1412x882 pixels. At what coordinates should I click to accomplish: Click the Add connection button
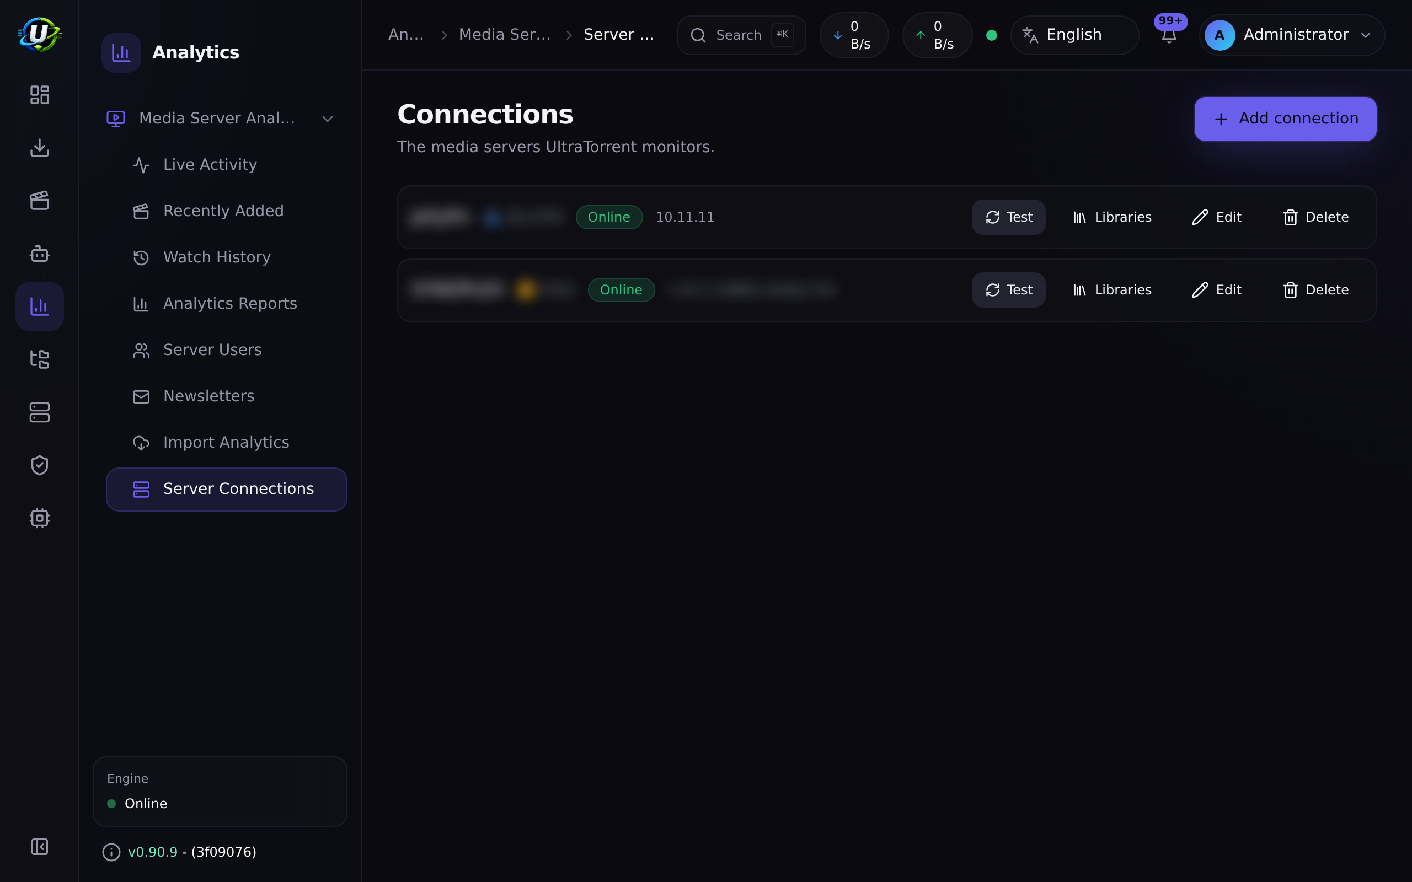coord(1285,119)
